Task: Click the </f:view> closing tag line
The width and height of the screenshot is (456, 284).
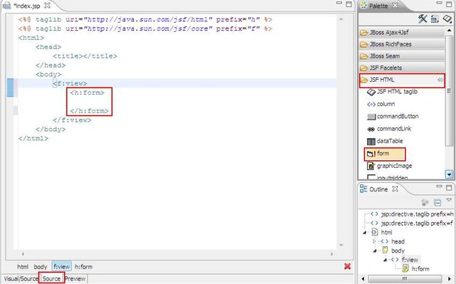Action: (x=72, y=120)
